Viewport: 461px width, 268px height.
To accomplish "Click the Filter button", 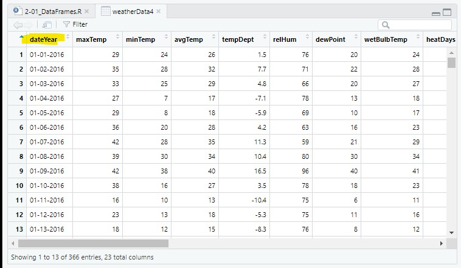I will pyautogui.click(x=75, y=24).
